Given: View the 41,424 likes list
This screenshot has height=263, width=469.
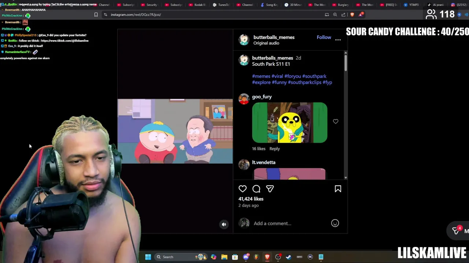Looking at the screenshot, I should (x=251, y=199).
